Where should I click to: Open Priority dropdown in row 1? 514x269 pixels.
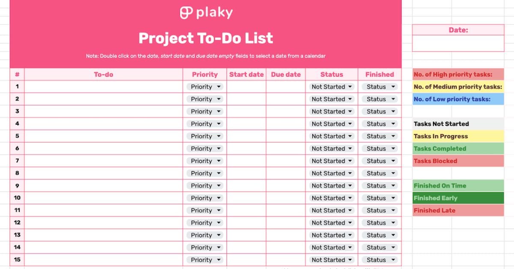click(x=205, y=87)
